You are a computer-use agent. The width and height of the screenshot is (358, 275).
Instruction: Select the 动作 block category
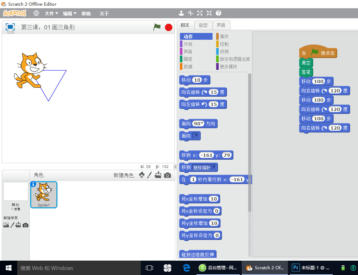[196, 37]
